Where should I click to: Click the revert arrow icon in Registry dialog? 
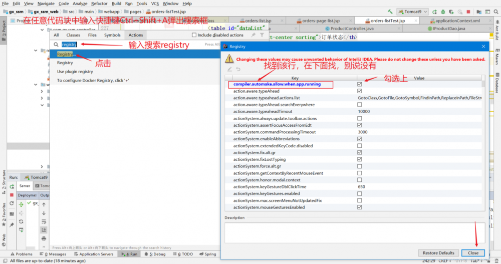pos(238,69)
